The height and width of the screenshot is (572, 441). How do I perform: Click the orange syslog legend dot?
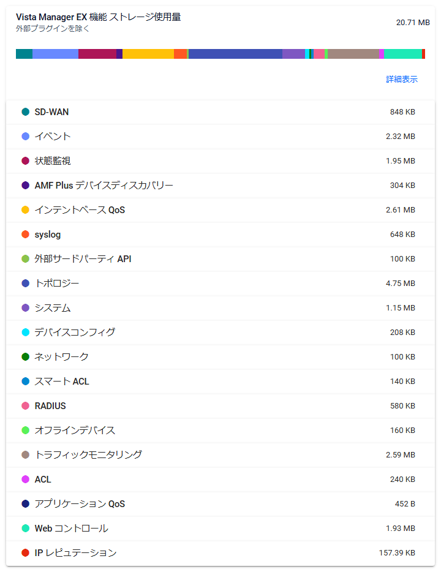[x=25, y=235]
